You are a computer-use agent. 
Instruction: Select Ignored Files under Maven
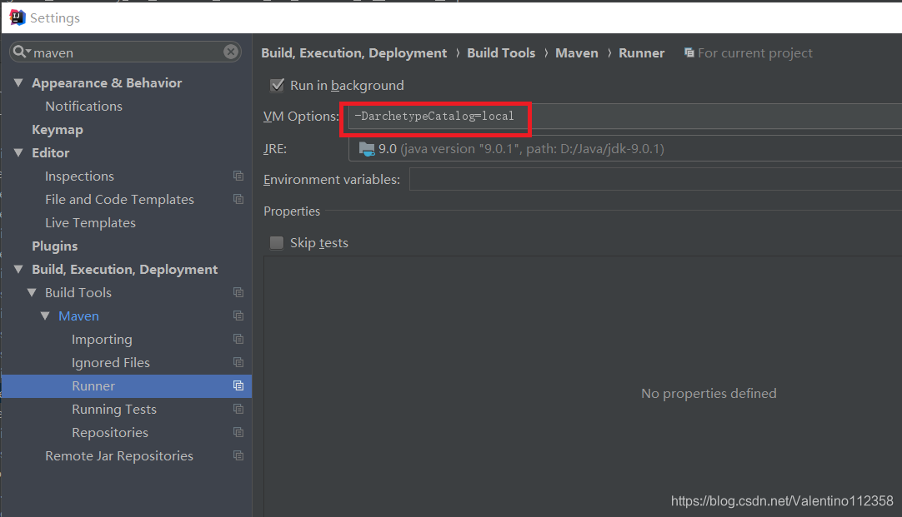(x=110, y=362)
